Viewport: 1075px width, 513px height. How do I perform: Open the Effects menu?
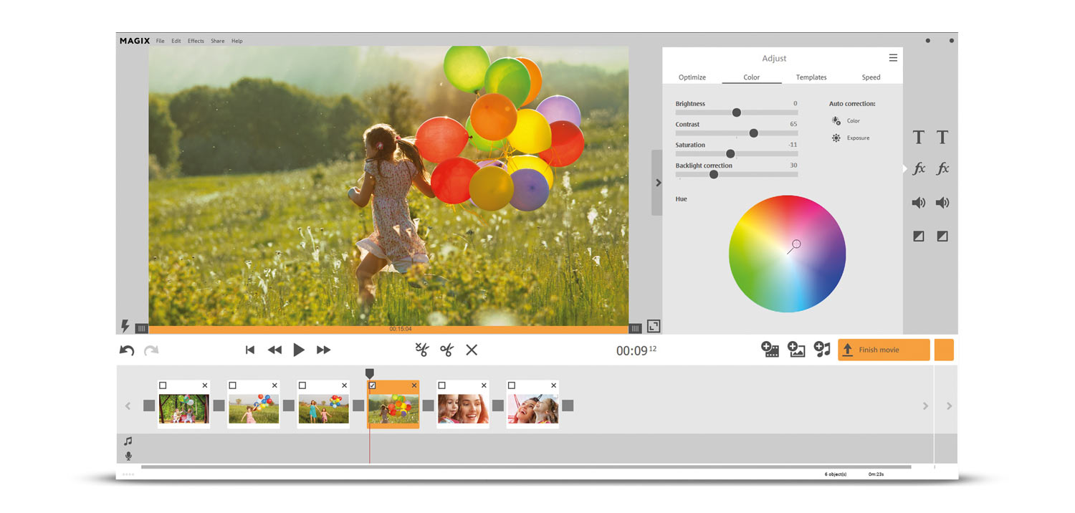coord(196,41)
